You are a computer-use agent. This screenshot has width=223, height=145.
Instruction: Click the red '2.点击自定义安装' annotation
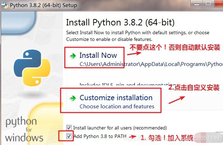tap(194, 87)
